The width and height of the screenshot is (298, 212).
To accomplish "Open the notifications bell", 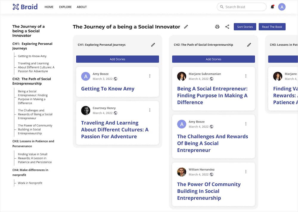I will 272,7.
